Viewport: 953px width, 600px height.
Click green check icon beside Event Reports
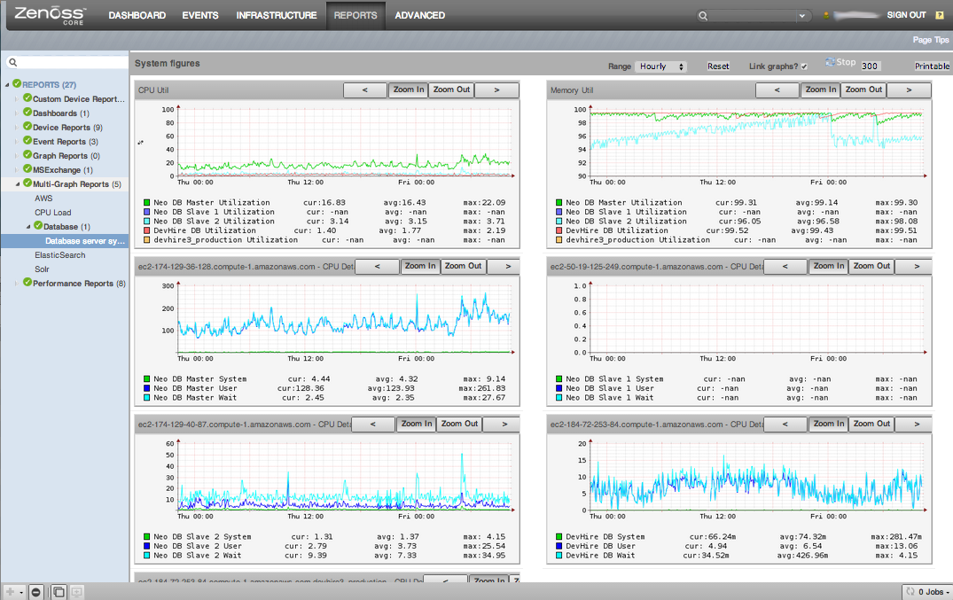[27, 140]
